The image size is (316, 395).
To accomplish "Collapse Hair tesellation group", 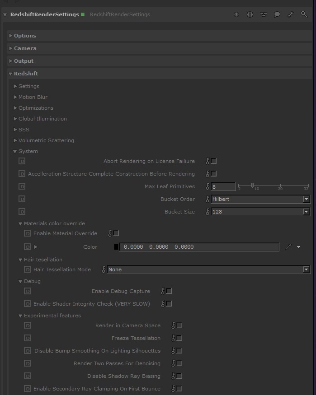I will click(x=20, y=260).
